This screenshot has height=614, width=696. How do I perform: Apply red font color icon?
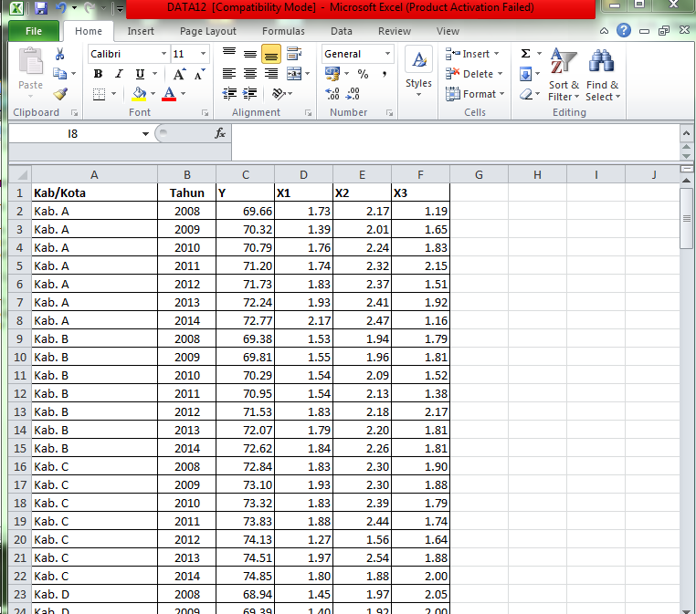tap(169, 94)
